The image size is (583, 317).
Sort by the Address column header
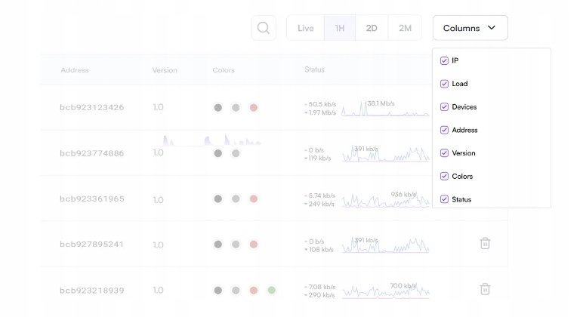tap(75, 70)
